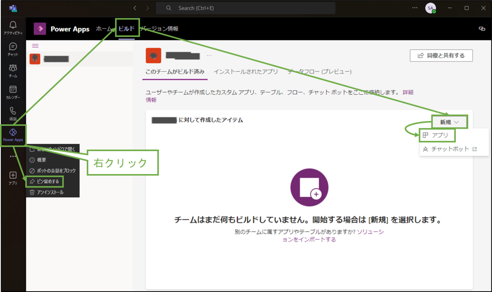The image size is (492, 292).
Task: Open the ビルド tab
Action: point(126,29)
